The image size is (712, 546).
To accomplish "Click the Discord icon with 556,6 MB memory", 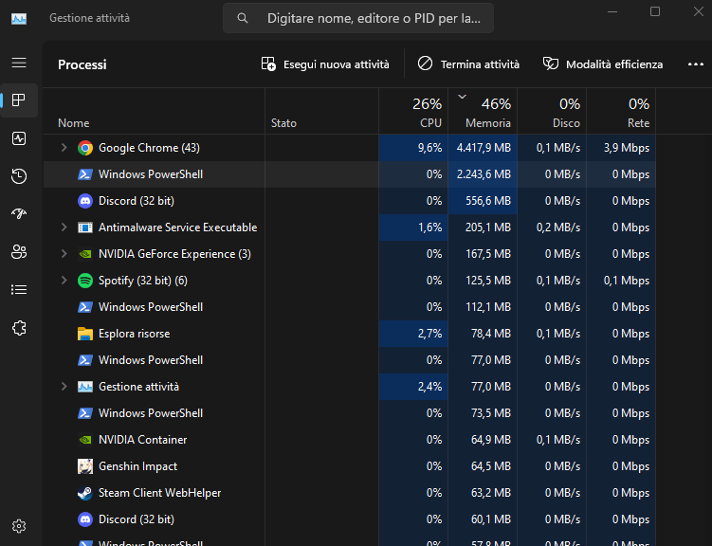I will coord(85,201).
